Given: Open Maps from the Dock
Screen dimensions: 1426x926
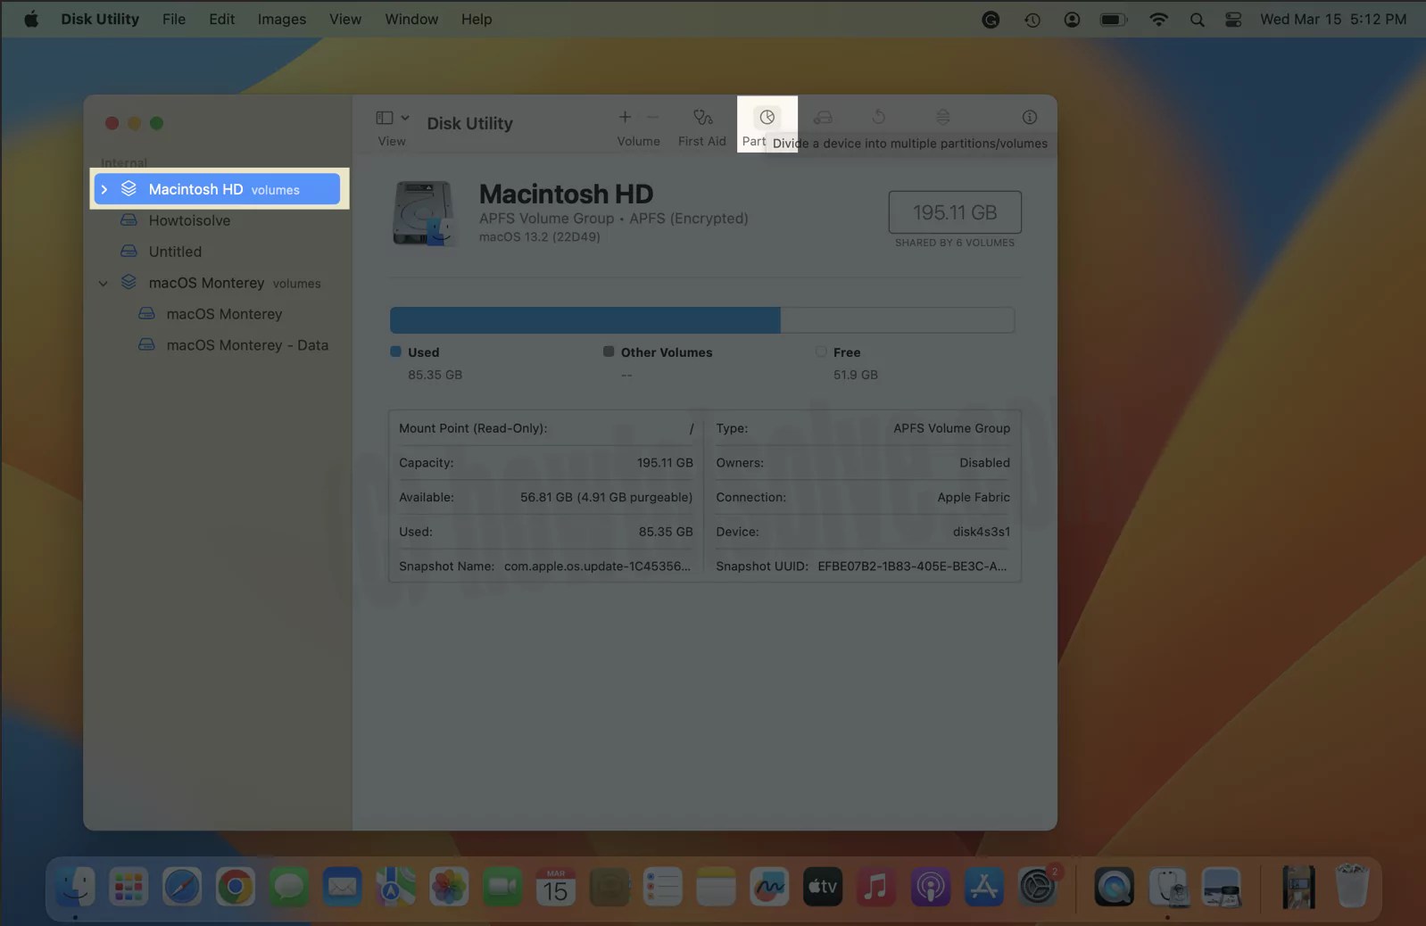Looking at the screenshot, I should click(x=395, y=887).
